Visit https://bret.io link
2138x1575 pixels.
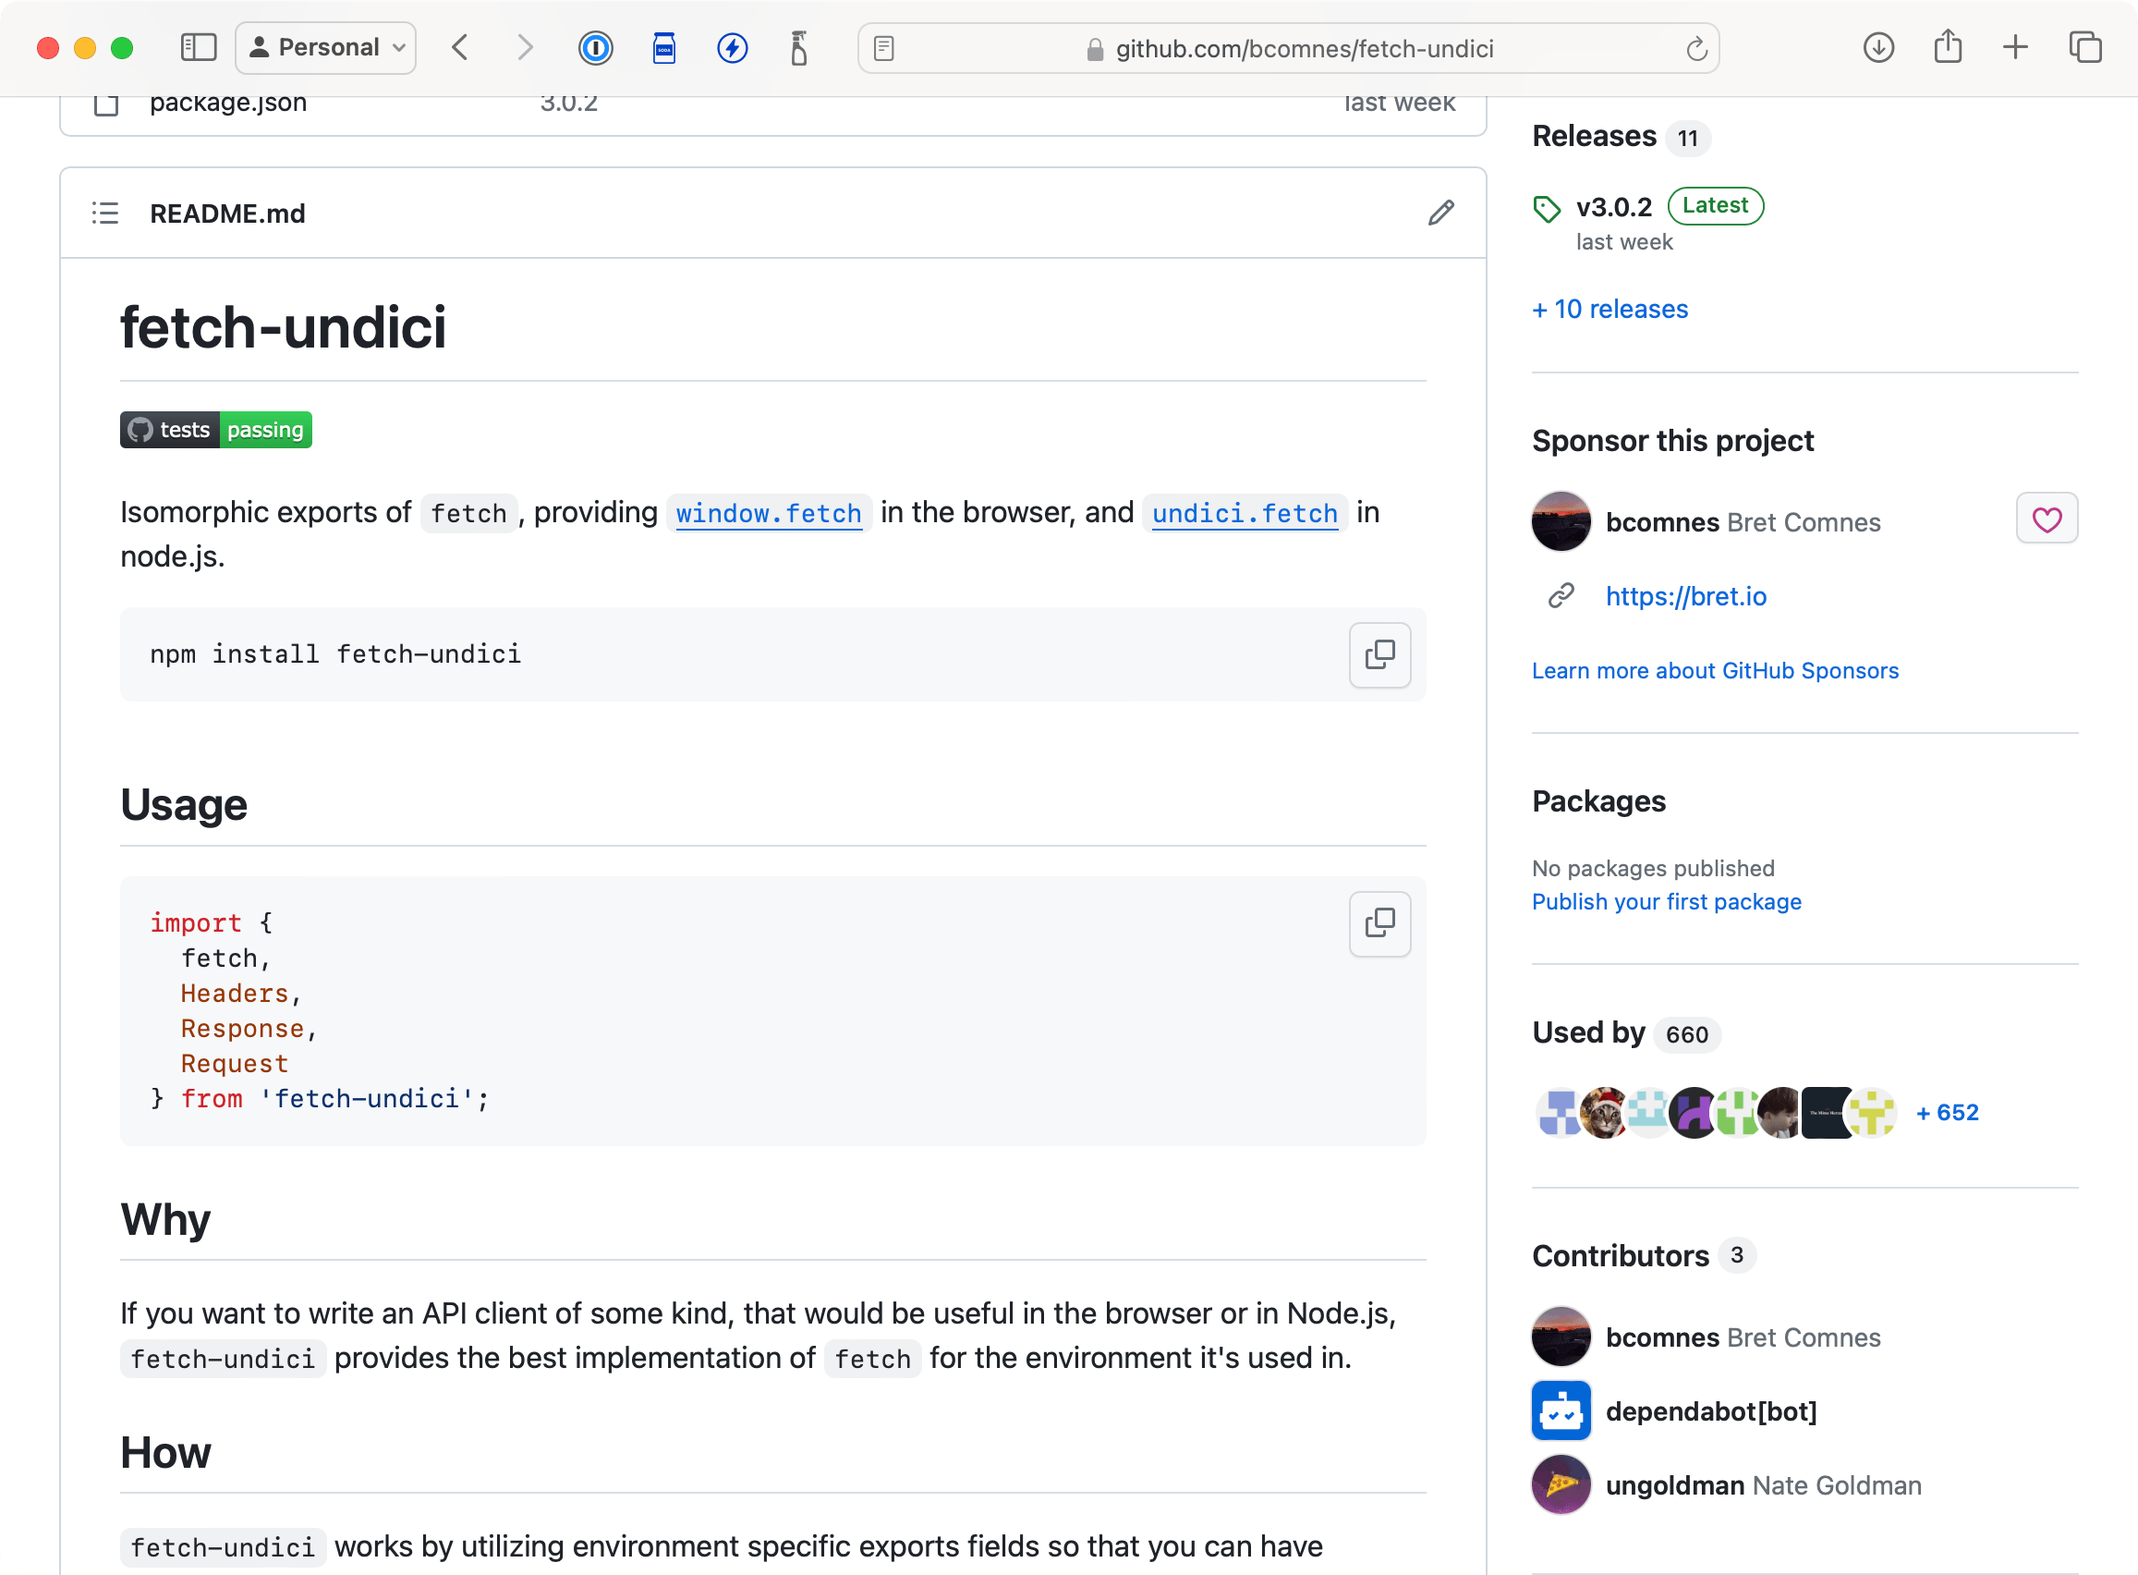[1685, 597]
